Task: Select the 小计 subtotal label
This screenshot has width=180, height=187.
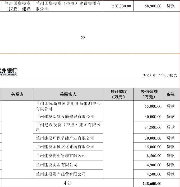Action: tap(68, 183)
